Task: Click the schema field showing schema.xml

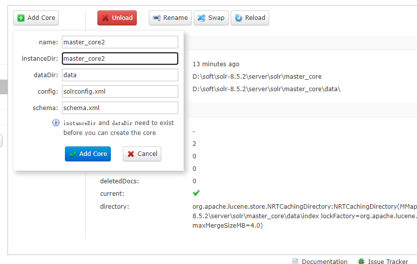Action: click(x=120, y=108)
